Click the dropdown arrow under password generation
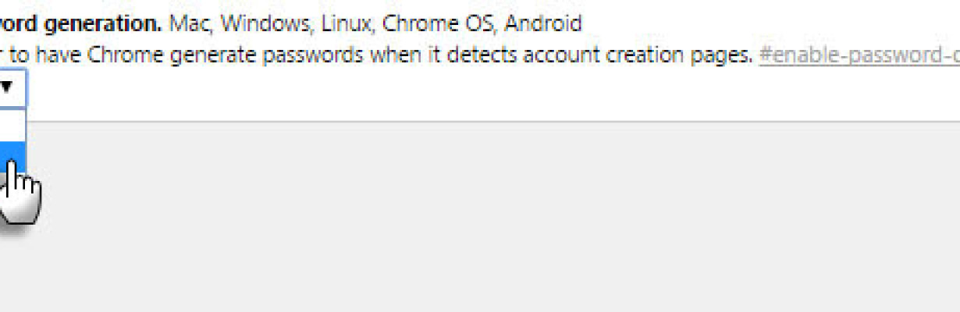960x312 pixels. click(6, 87)
